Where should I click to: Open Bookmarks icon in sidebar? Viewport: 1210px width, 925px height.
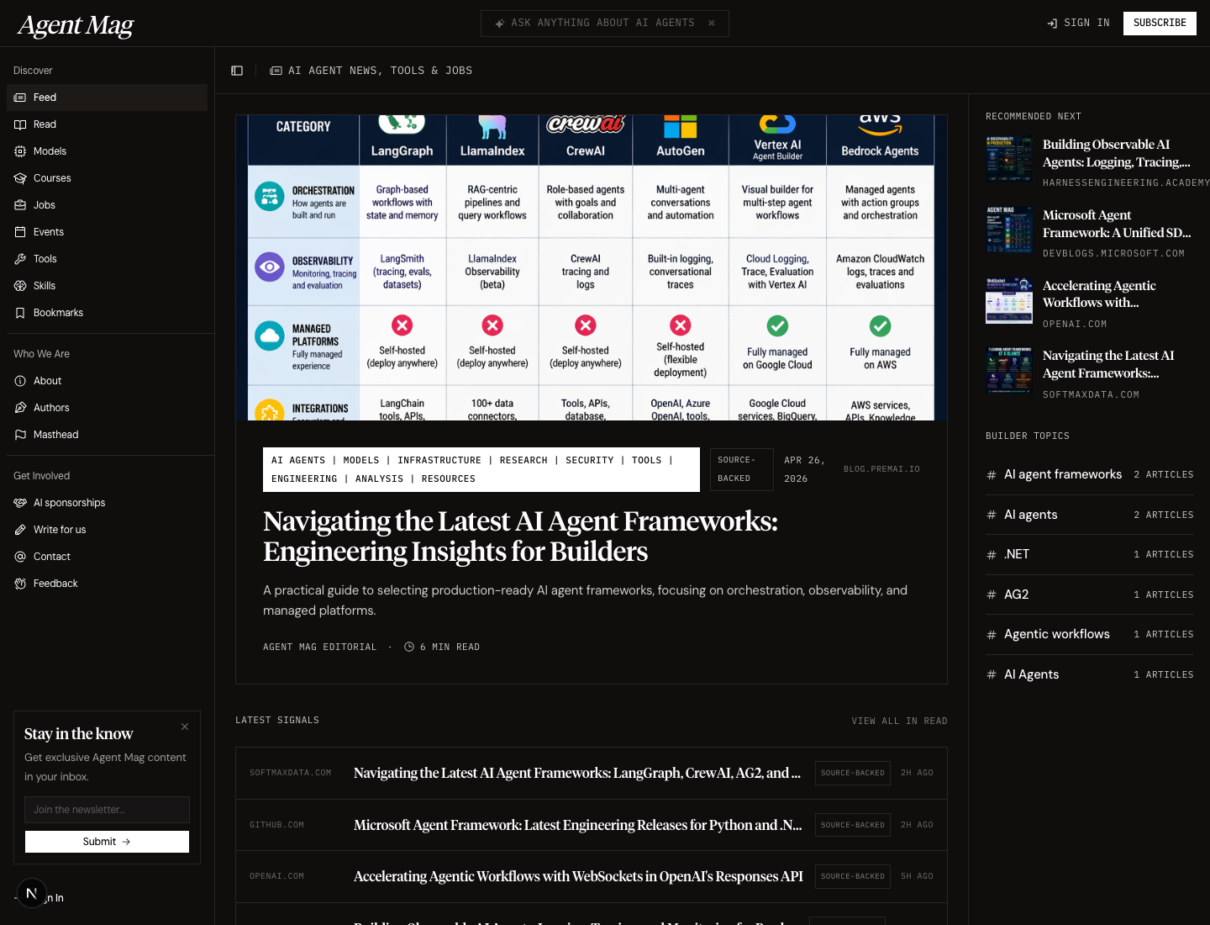click(20, 313)
